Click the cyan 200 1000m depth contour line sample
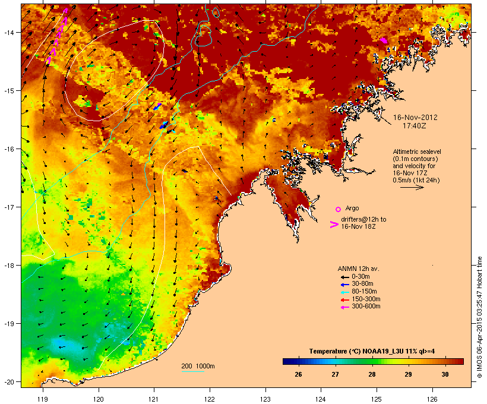The width and height of the screenshot is (487, 404). coord(192,371)
